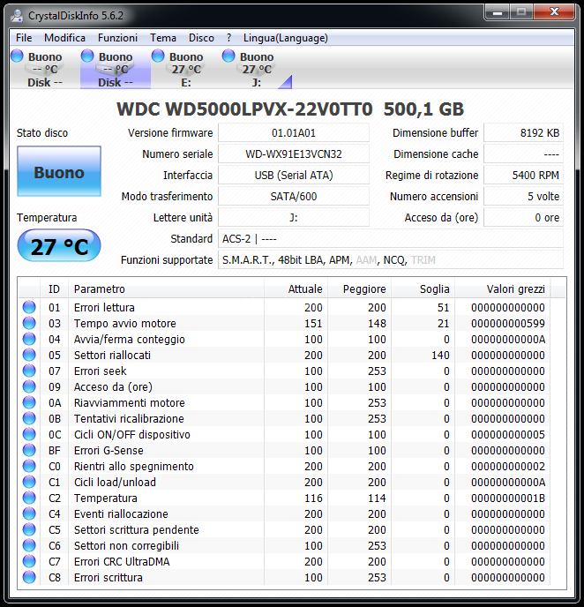
Task: Click the status orb in row C2
Action: click(x=29, y=498)
